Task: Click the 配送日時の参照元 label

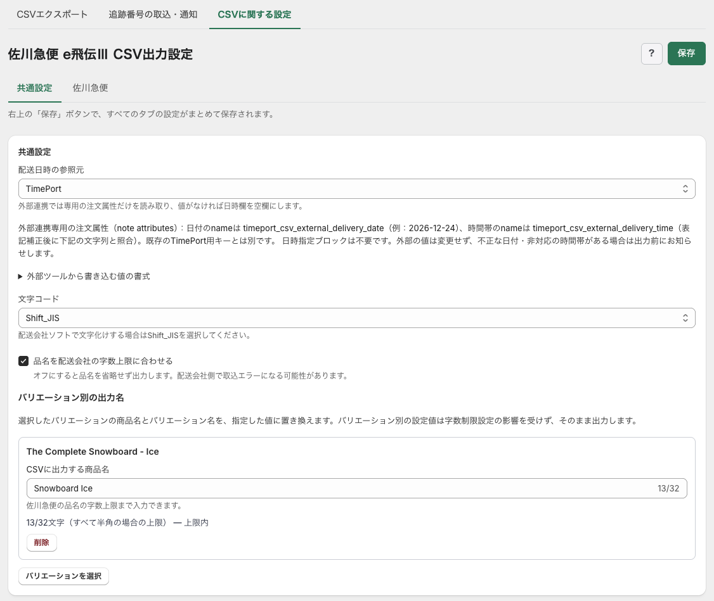Action: [x=51, y=170]
